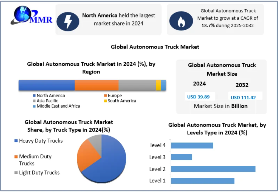Screen dimensions: 278x192
Task: Click the Heavy Duty Trucks legend marker
Action: tap(16, 141)
